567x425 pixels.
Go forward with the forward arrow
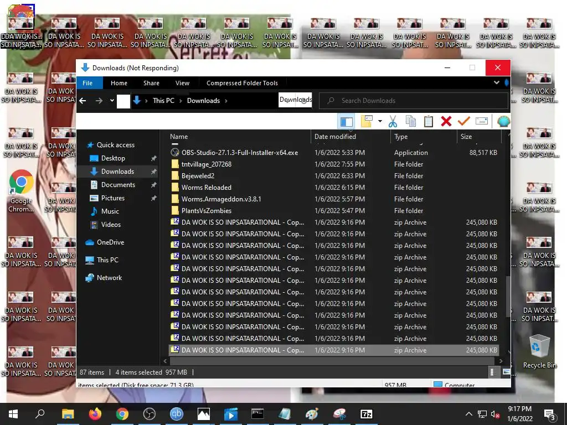tap(99, 101)
